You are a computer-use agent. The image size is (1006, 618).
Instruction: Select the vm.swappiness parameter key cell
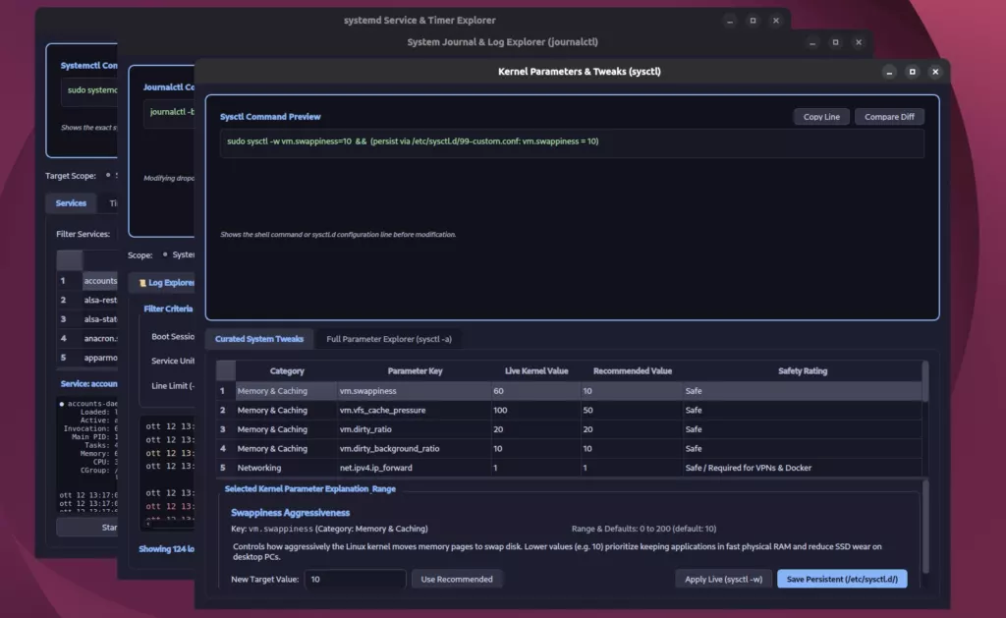(x=415, y=391)
